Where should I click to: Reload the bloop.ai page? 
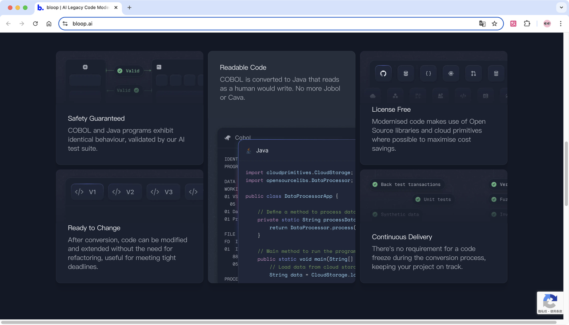[x=36, y=23]
